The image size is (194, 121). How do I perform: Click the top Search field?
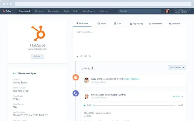140,11
